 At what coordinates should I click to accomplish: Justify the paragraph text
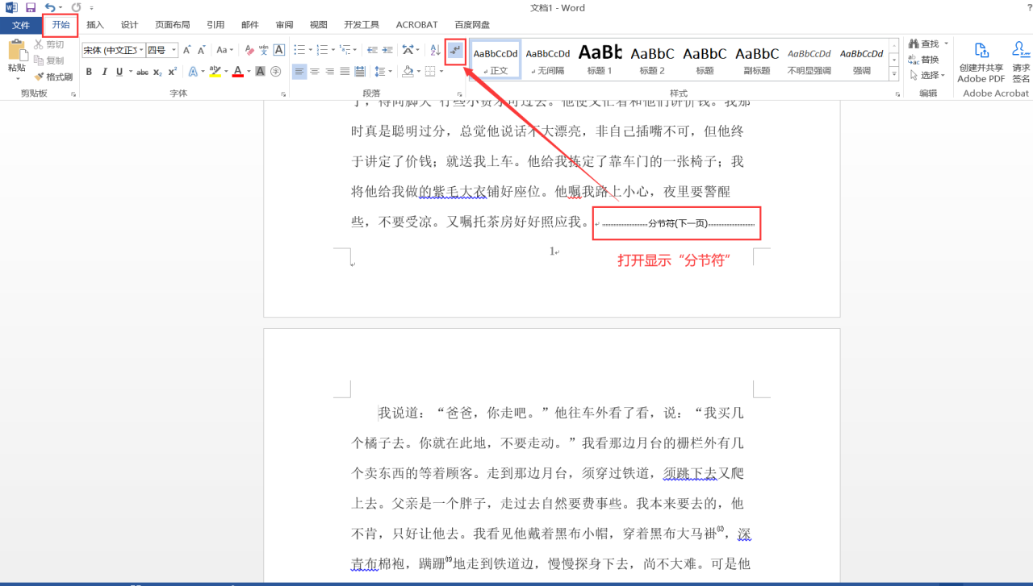click(x=345, y=72)
